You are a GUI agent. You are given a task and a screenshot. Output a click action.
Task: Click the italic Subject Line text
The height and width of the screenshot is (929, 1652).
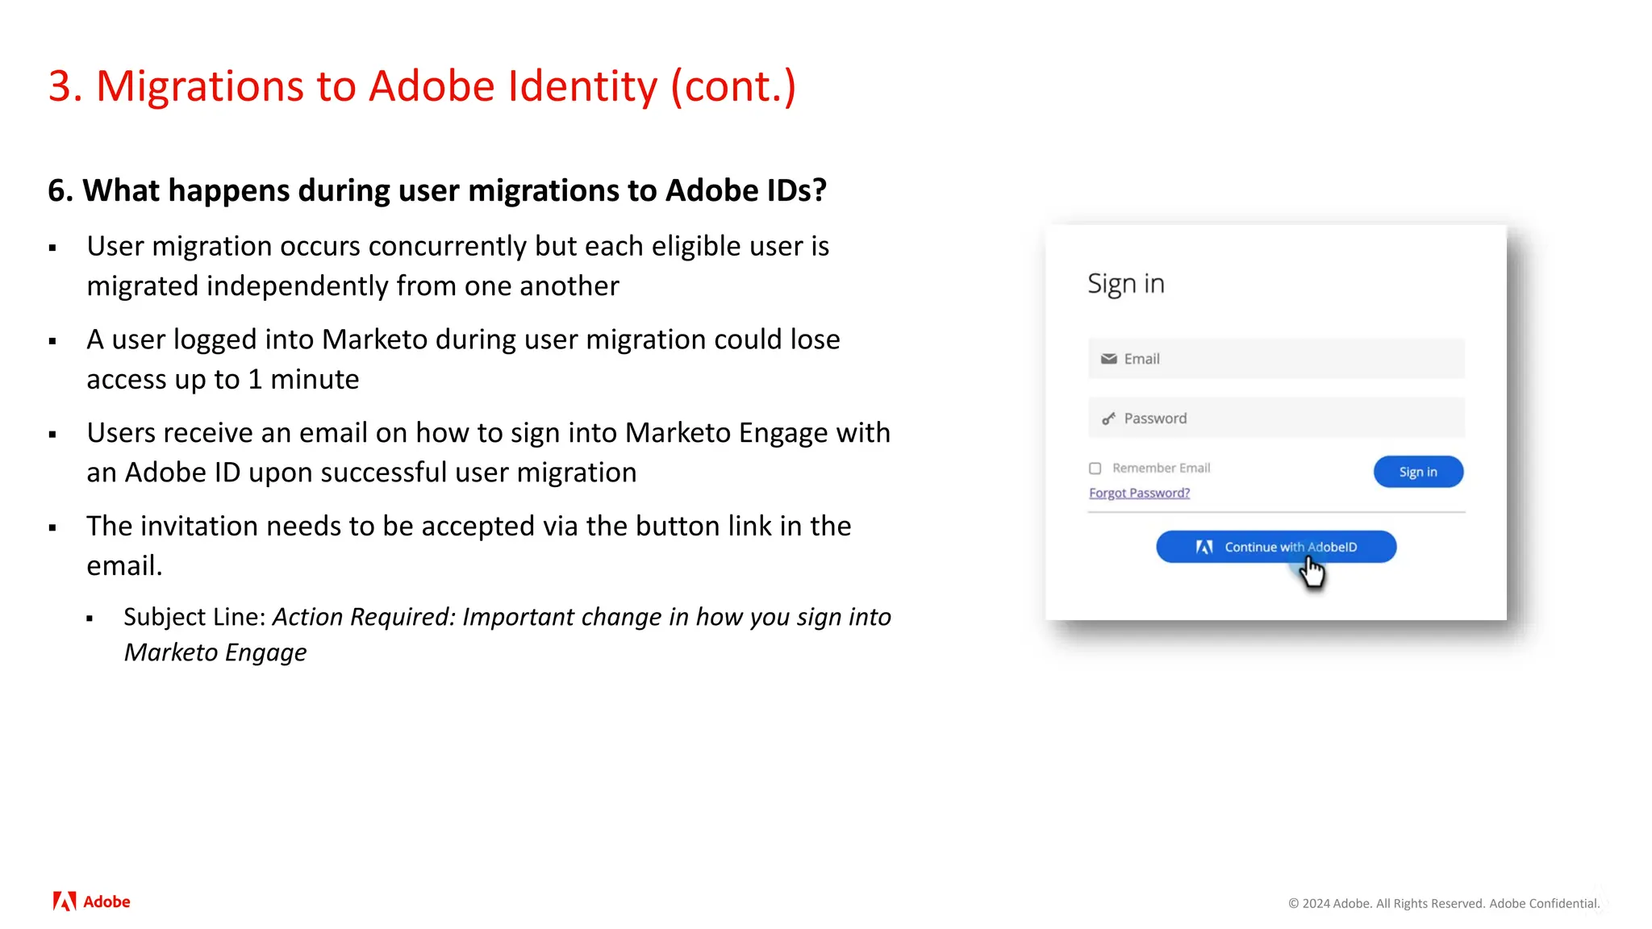[507, 635]
